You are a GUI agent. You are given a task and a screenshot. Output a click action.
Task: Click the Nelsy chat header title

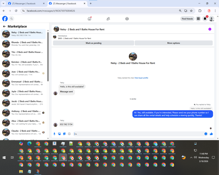(82, 29)
